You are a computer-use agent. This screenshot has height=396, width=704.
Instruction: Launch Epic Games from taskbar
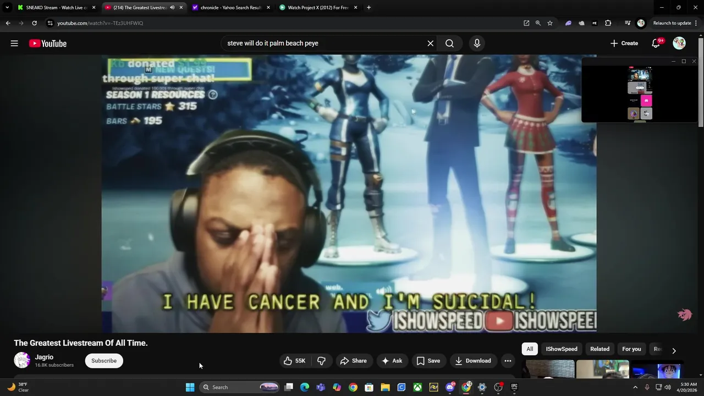pyautogui.click(x=514, y=387)
